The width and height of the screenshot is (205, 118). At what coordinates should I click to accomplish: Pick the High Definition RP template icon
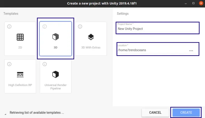pos(20,75)
